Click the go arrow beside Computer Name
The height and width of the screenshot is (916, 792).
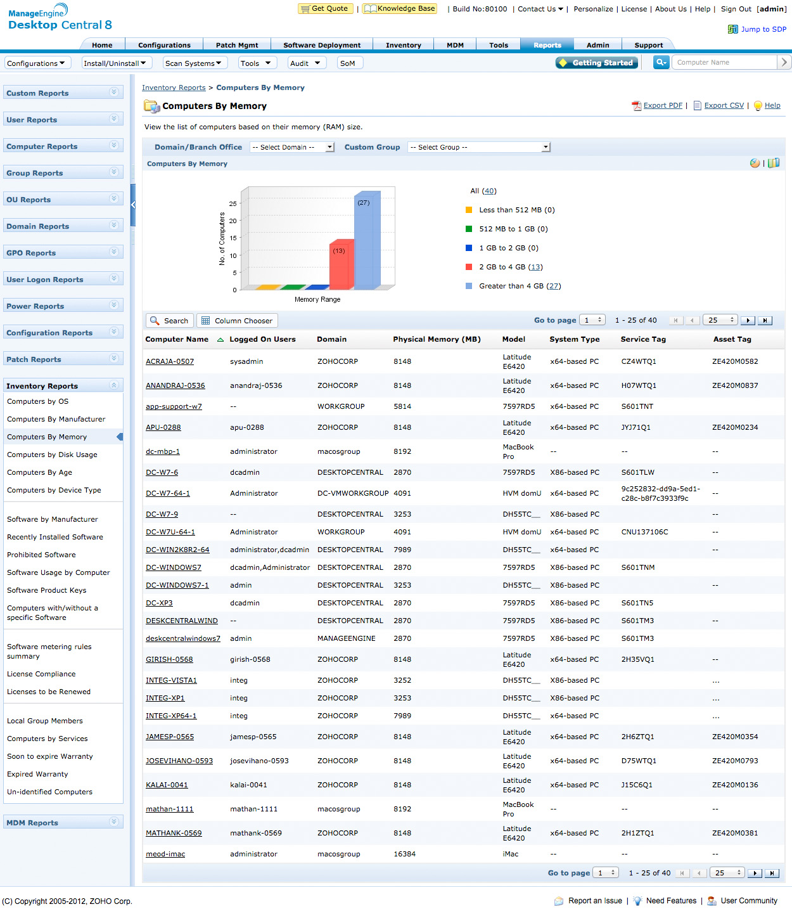click(x=784, y=62)
